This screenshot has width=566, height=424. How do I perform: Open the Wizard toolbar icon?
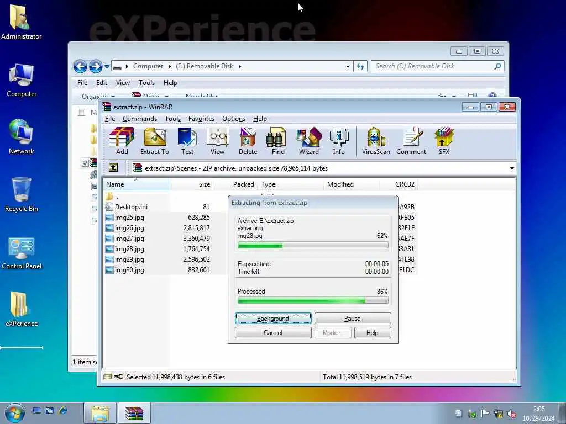[308, 141]
